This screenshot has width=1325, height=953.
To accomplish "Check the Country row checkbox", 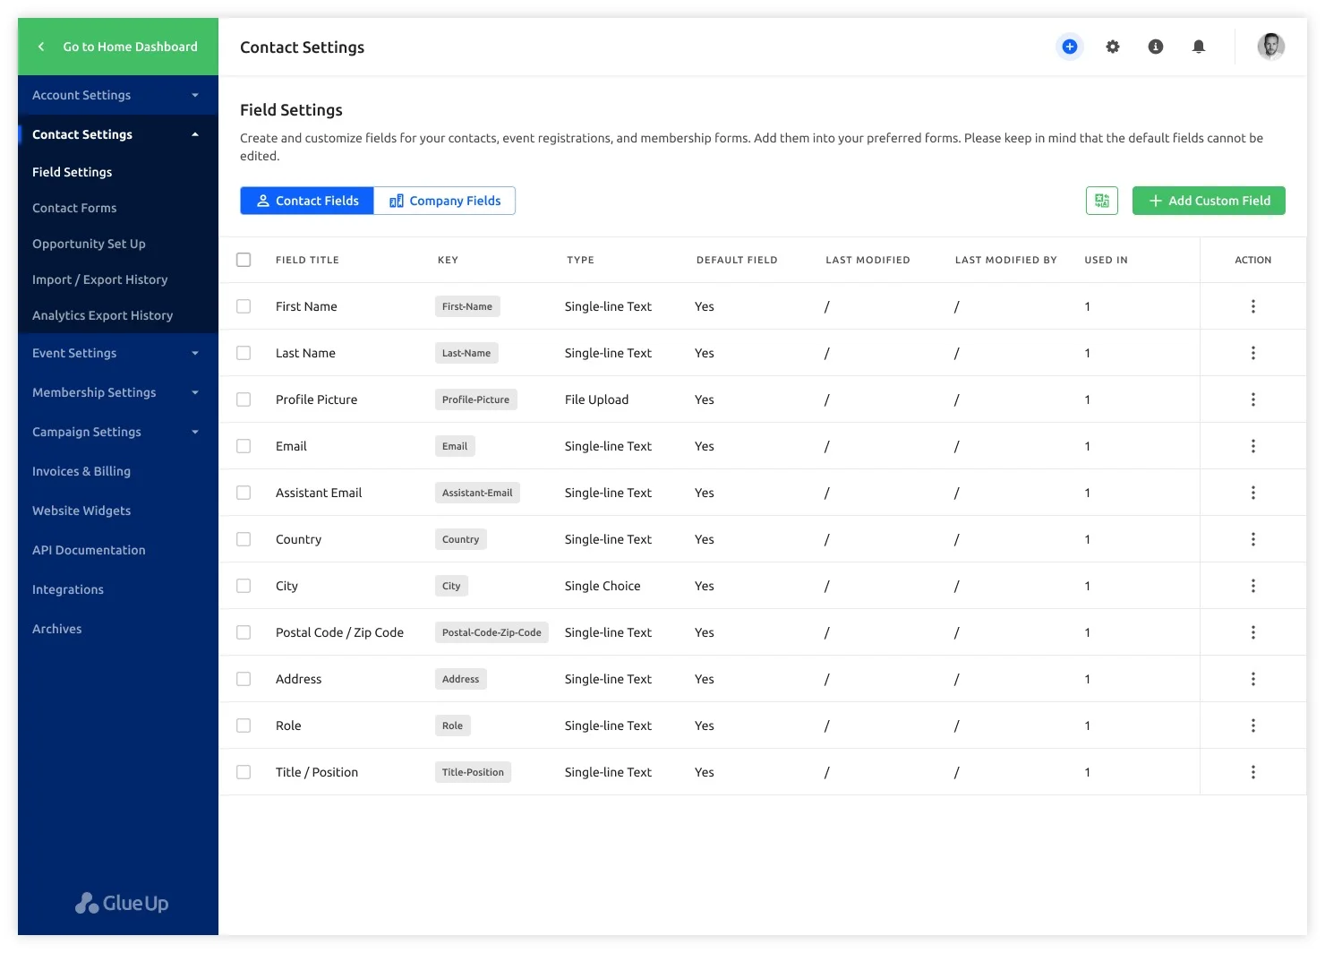I will [x=244, y=539].
